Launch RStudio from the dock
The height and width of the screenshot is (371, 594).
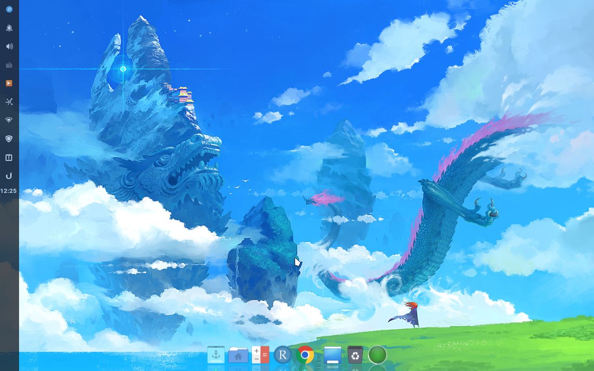pyautogui.click(x=283, y=355)
